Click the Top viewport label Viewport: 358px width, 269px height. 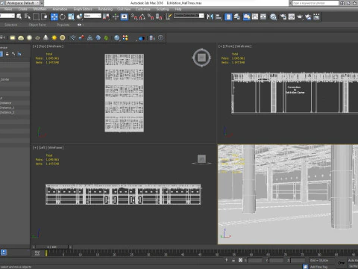tap(48, 46)
